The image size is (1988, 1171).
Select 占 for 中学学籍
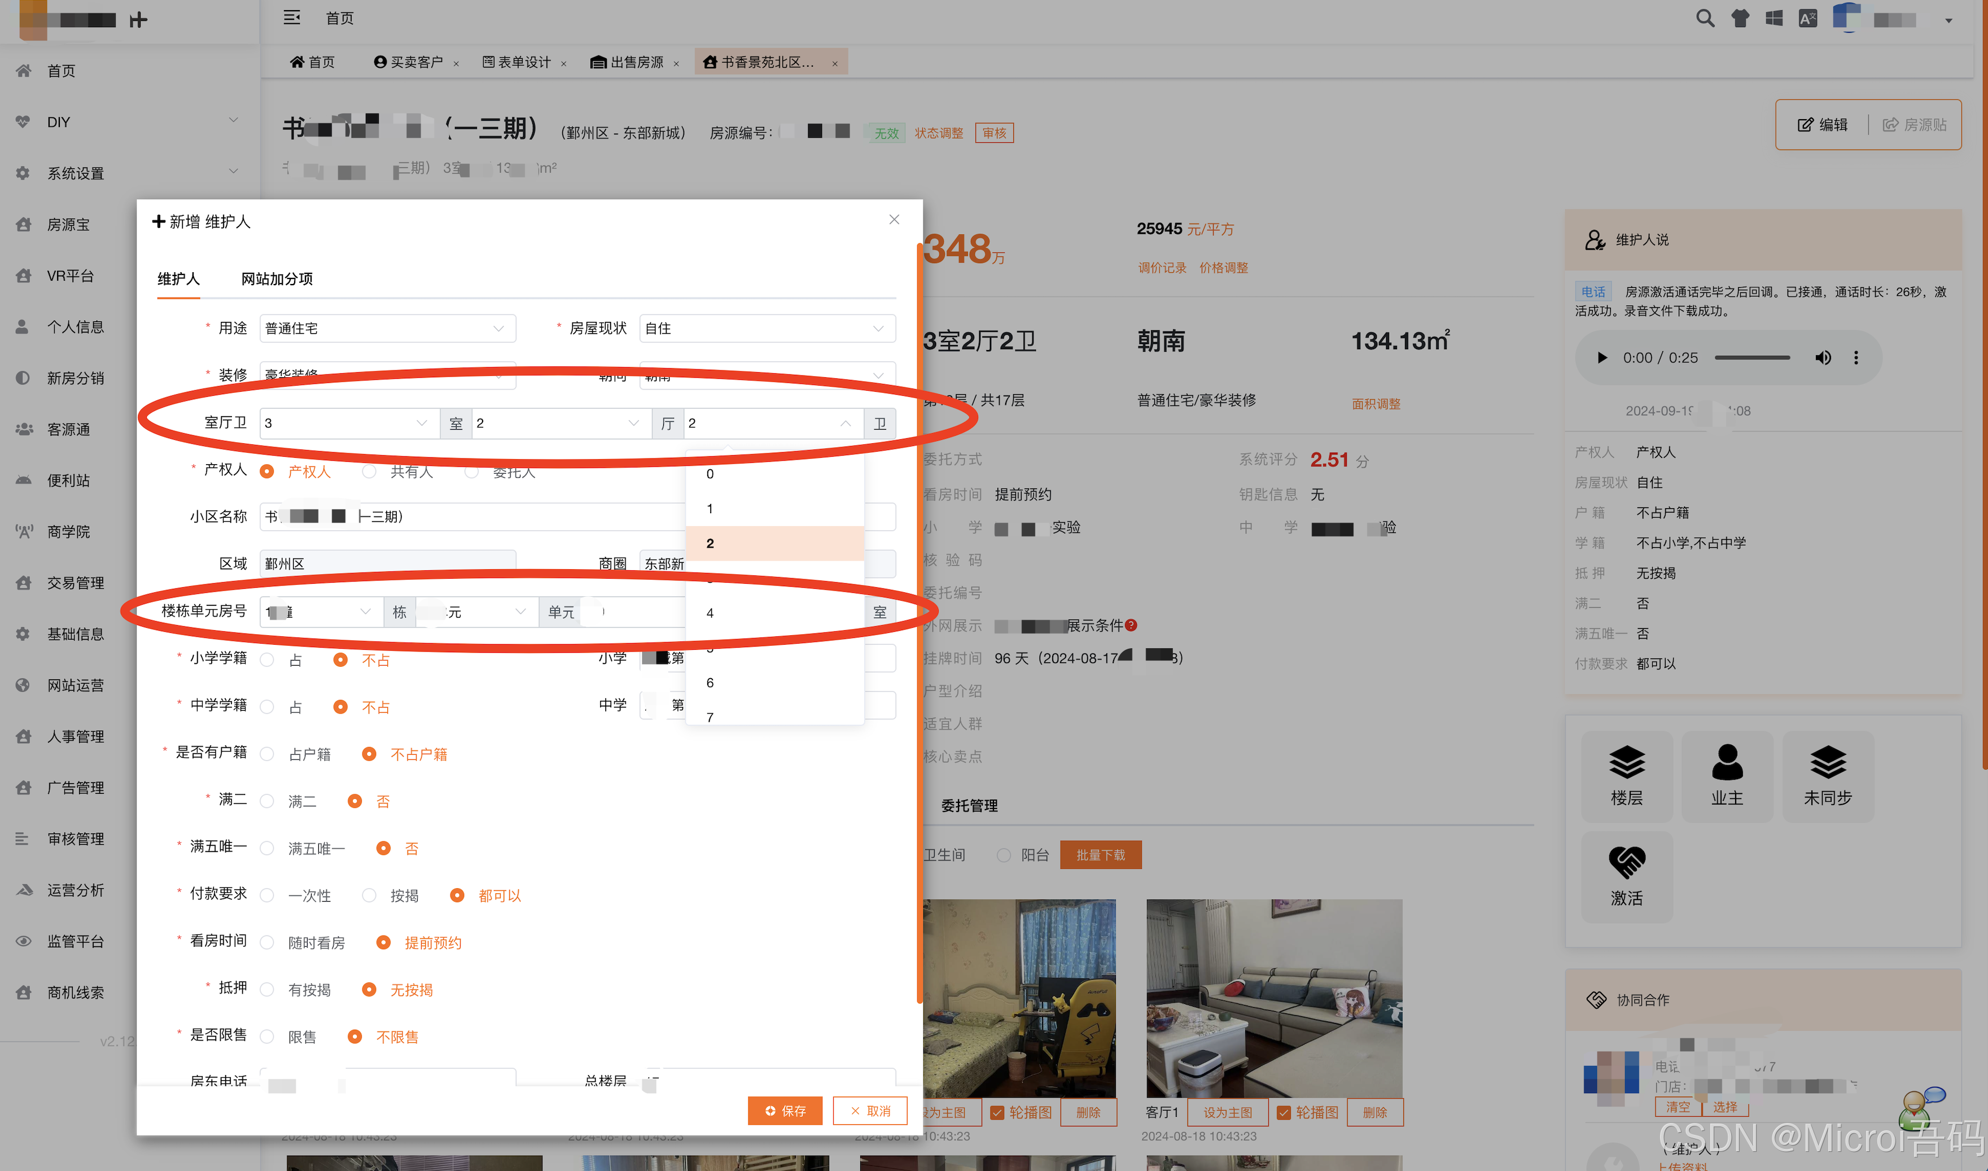[x=268, y=707]
